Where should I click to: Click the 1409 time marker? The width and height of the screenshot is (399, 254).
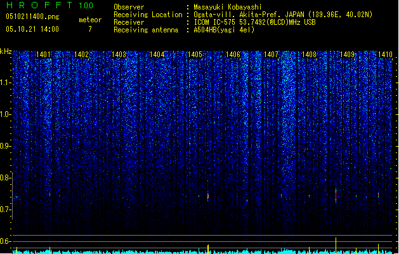347,55
